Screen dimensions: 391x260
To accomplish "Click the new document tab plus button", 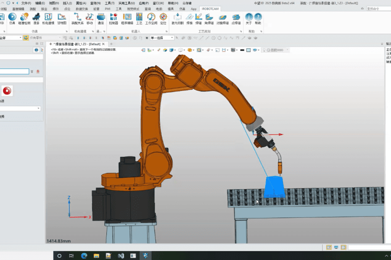I will coord(111,44).
